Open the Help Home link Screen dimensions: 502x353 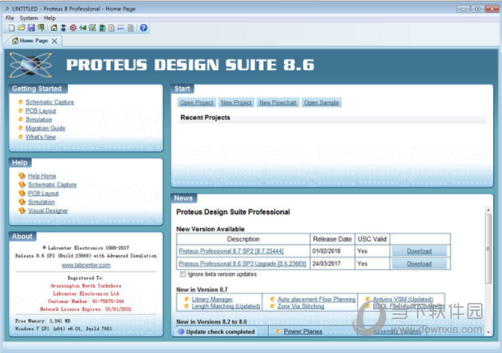(42, 176)
